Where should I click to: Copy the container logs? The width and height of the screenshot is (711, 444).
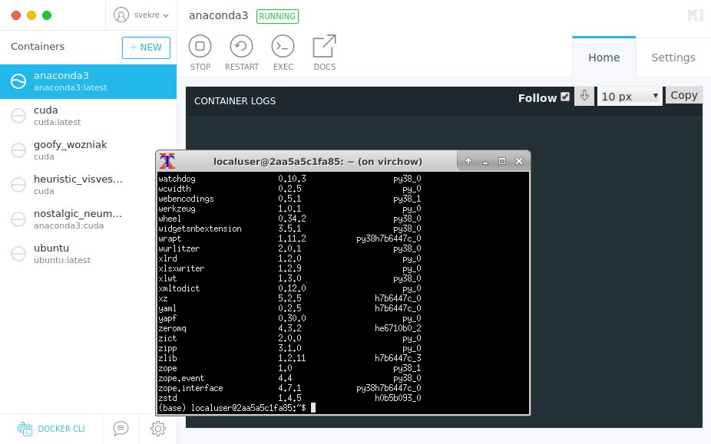pos(684,95)
